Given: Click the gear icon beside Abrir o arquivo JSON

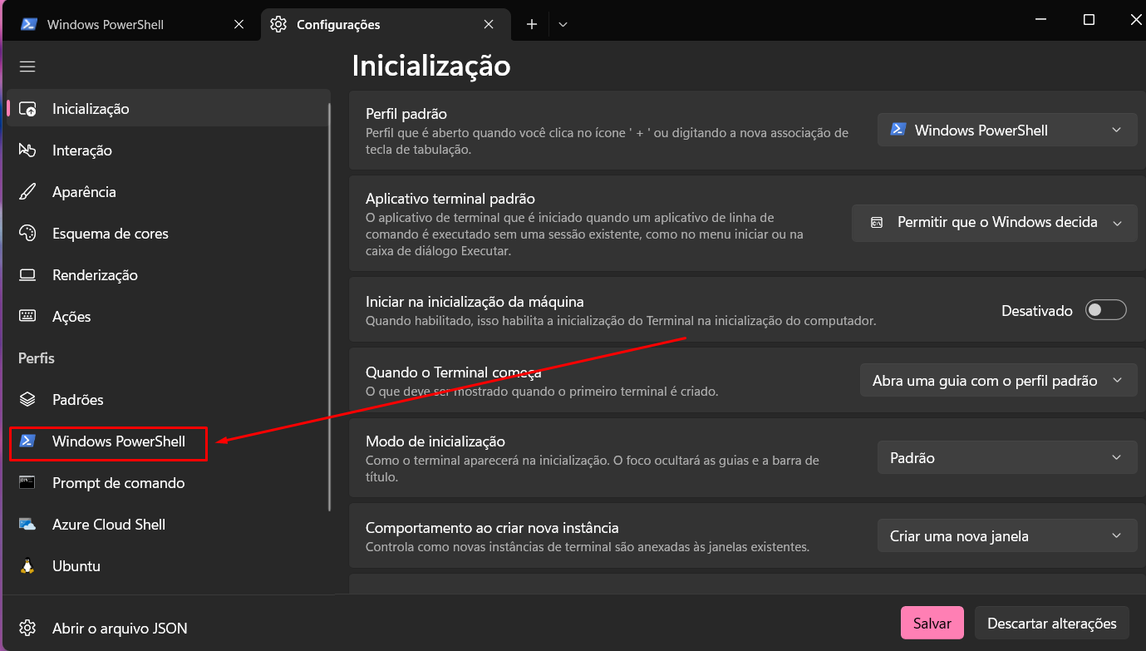Looking at the screenshot, I should 27,628.
